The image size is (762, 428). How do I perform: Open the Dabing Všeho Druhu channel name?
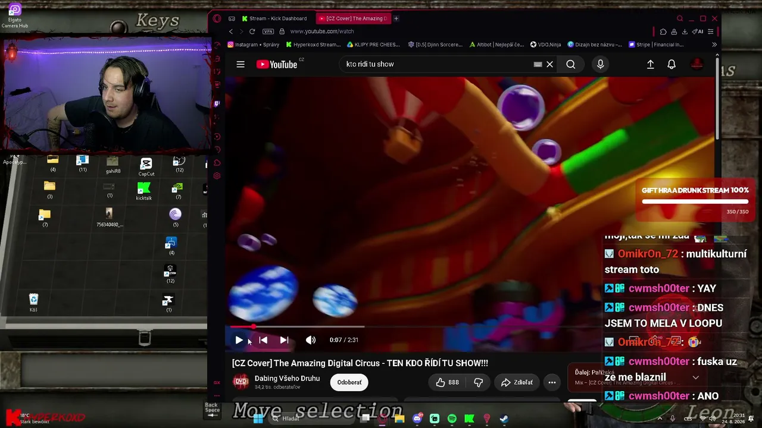(287, 378)
